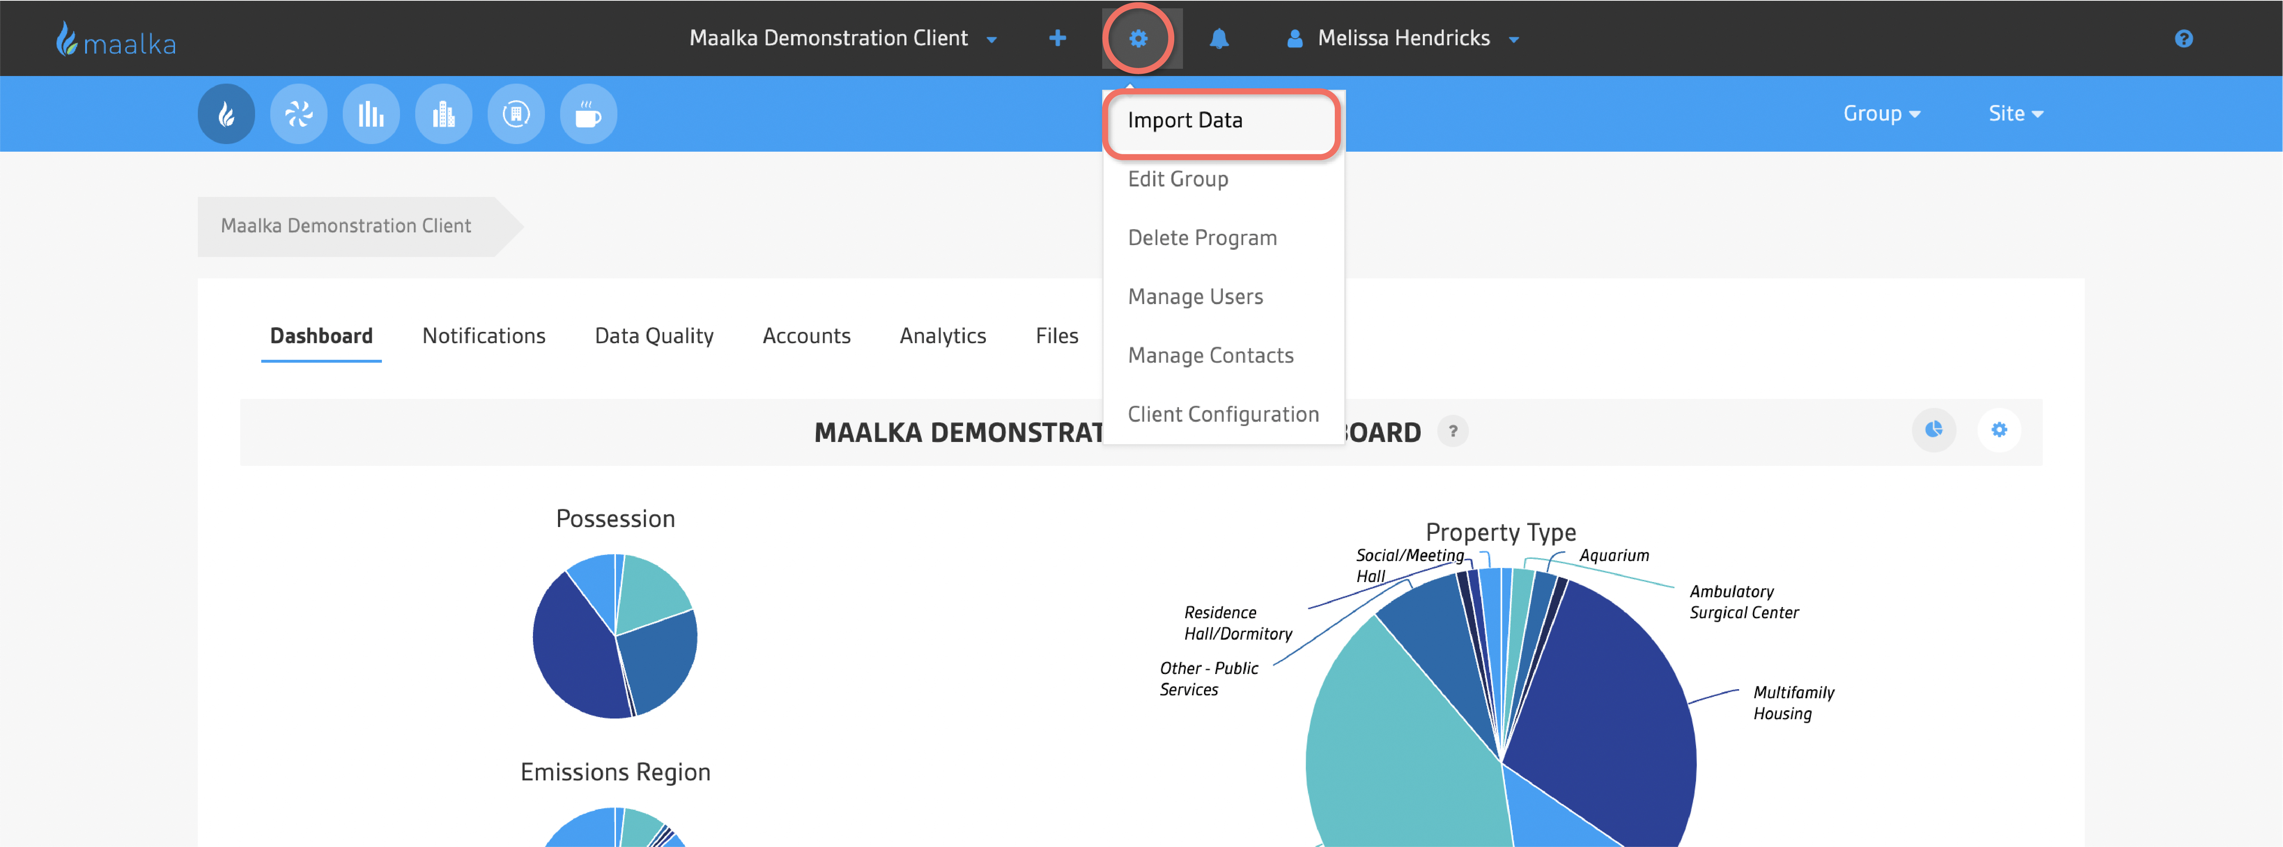Image resolution: width=2283 pixels, height=847 pixels.
Task: Click the pie chart icon on the dashboard header
Action: (1934, 430)
